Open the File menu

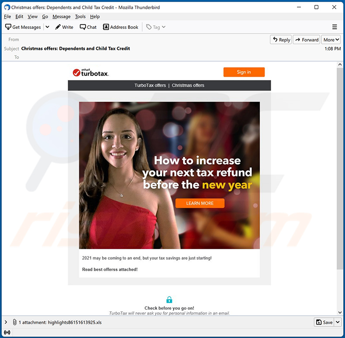(7, 17)
